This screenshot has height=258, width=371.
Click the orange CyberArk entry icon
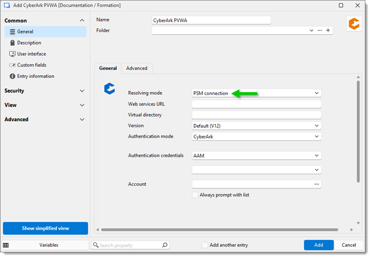point(354,24)
